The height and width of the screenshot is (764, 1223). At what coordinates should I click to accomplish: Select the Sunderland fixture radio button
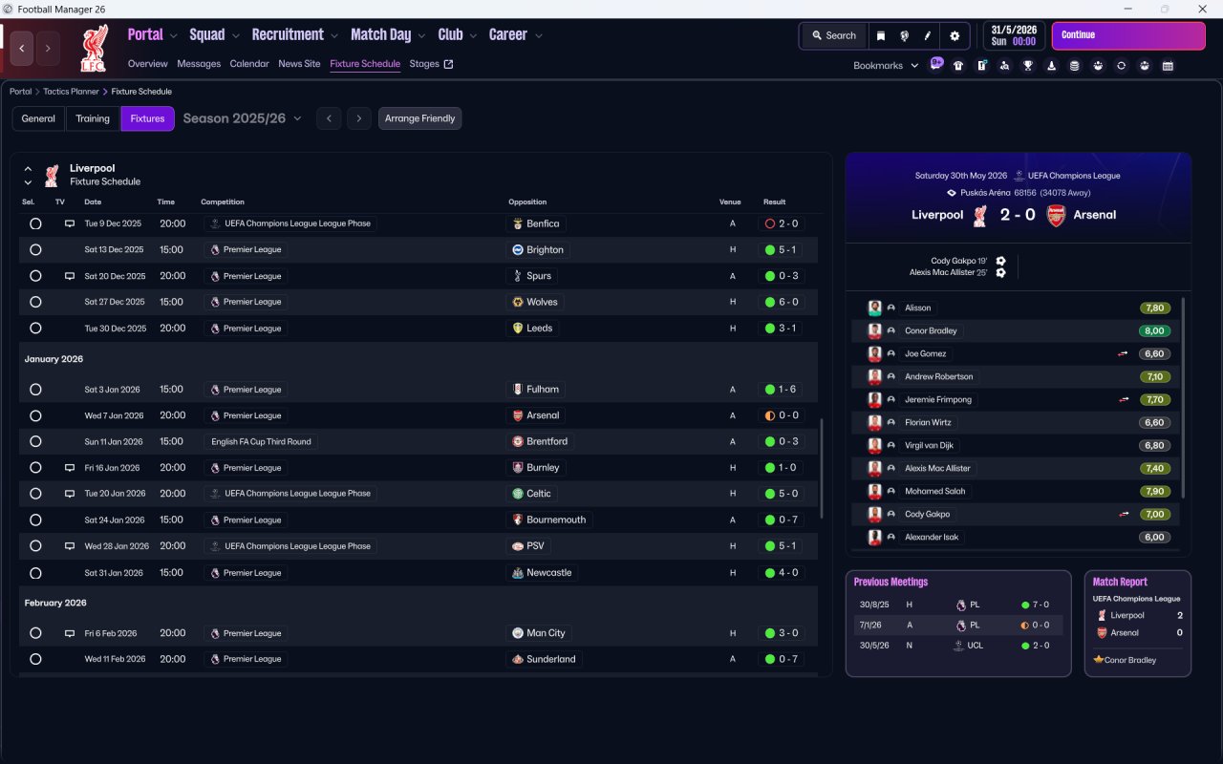click(x=35, y=659)
